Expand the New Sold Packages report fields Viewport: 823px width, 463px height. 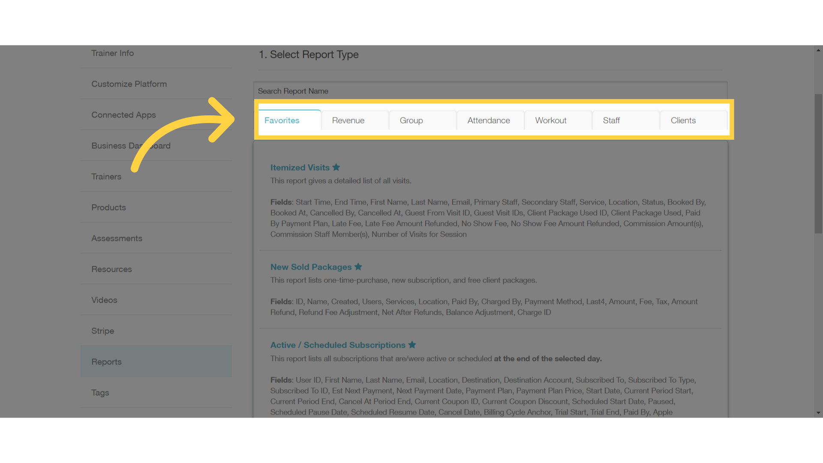pyautogui.click(x=311, y=266)
